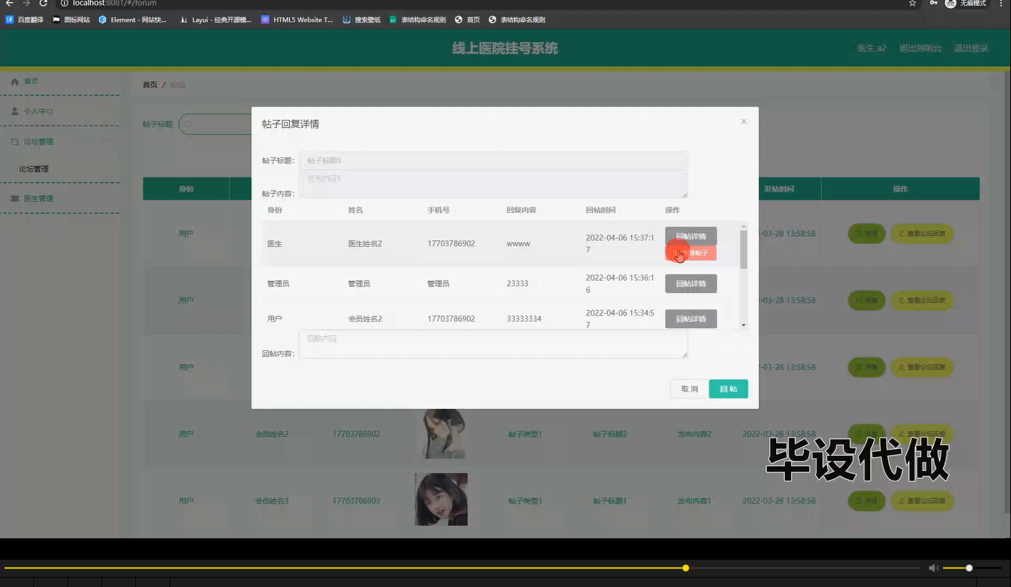
Task: Select the 论坛管理 submenu item
Action: (x=34, y=169)
